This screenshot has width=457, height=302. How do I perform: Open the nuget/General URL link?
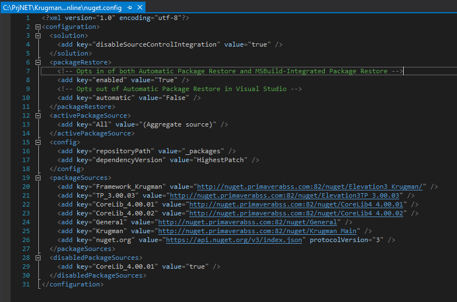pyautogui.click(x=248, y=222)
